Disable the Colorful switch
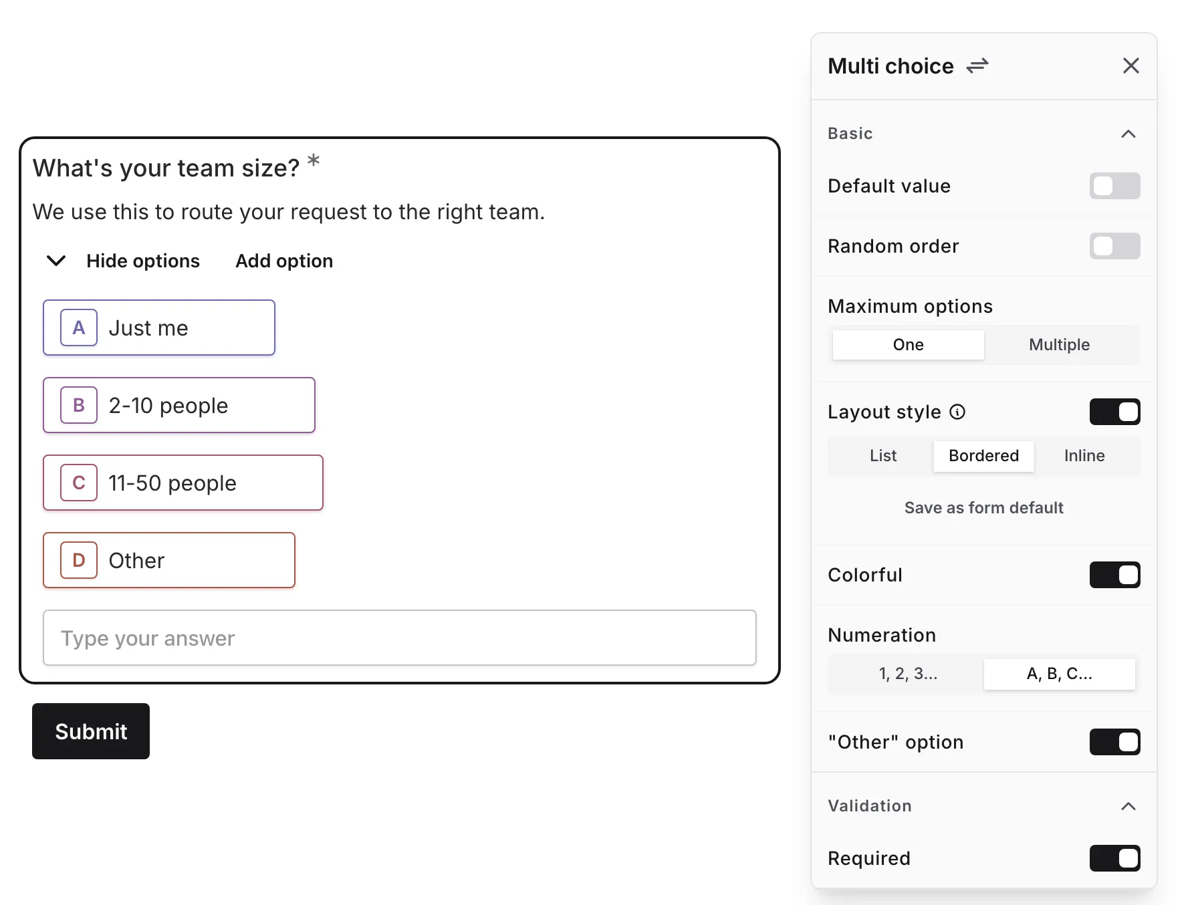 pyautogui.click(x=1114, y=575)
